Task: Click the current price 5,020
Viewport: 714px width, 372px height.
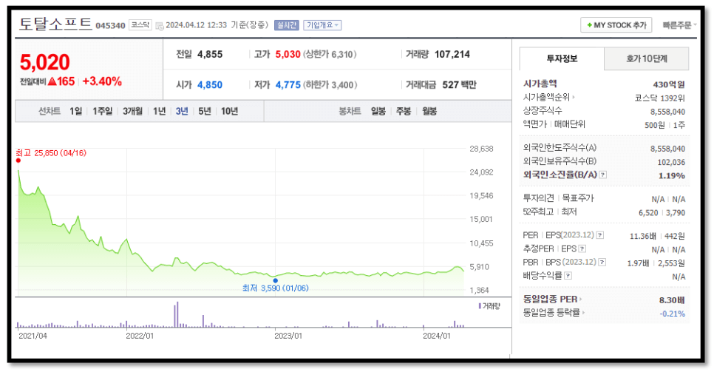Action: (44, 62)
